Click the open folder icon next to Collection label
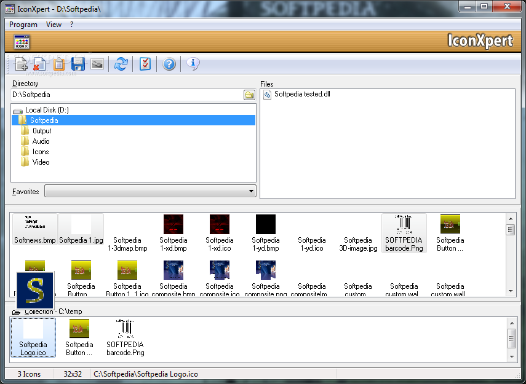 coord(16,312)
